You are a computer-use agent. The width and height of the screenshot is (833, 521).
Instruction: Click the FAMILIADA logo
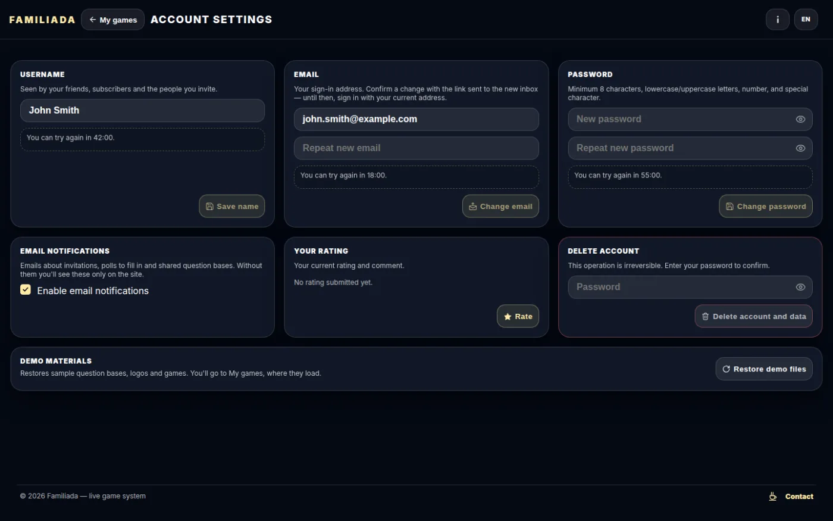click(42, 20)
